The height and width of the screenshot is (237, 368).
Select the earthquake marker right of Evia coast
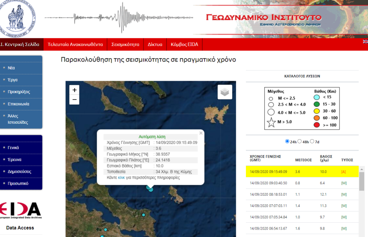pos(143,215)
